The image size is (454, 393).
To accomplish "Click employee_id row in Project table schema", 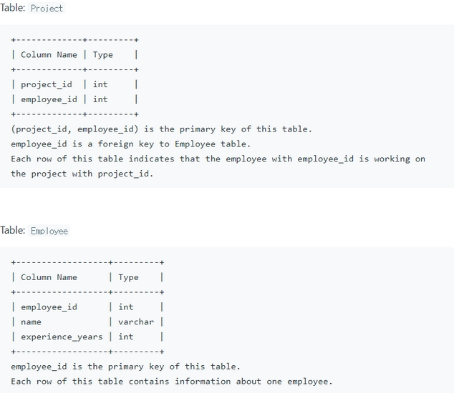I will (74, 99).
